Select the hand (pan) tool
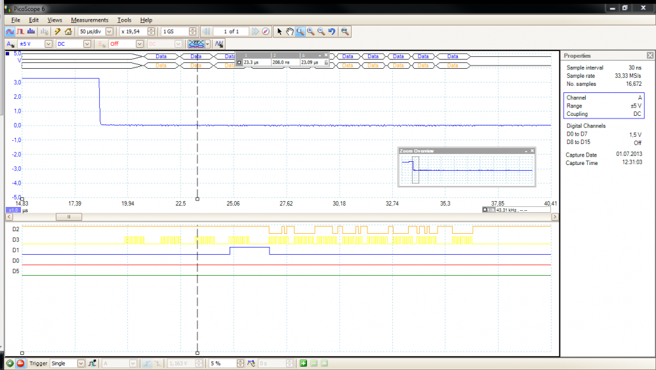The width and height of the screenshot is (656, 370). [x=289, y=31]
